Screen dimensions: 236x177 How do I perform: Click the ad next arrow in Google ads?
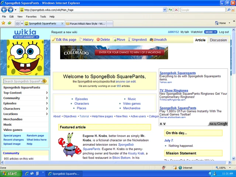coord(164,124)
